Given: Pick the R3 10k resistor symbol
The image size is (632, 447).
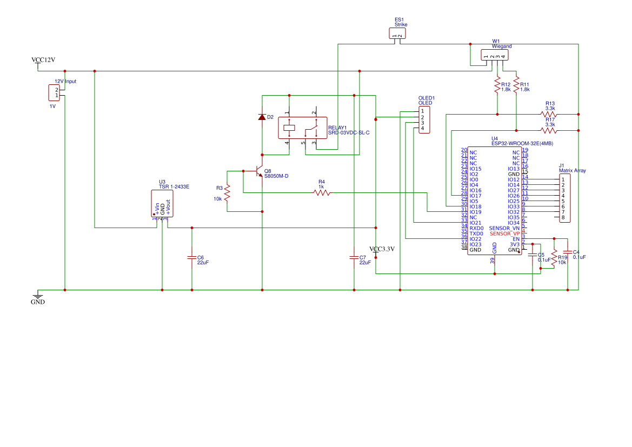Looking at the screenshot, I should (227, 192).
